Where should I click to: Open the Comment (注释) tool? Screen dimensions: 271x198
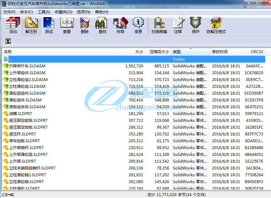[x=178, y=25]
